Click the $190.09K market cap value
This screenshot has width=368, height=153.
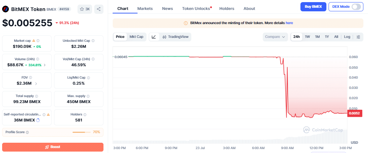[22, 46]
